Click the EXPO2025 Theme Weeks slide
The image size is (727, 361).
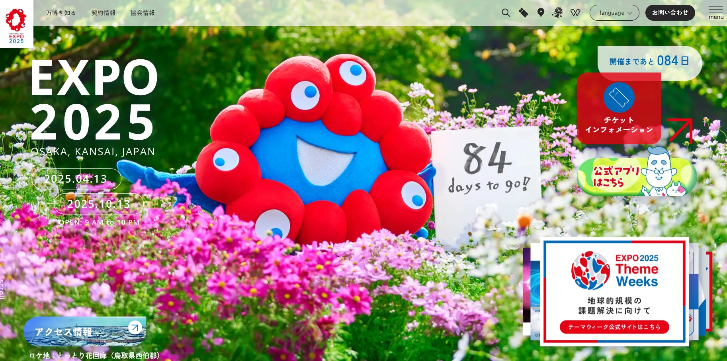(614, 279)
